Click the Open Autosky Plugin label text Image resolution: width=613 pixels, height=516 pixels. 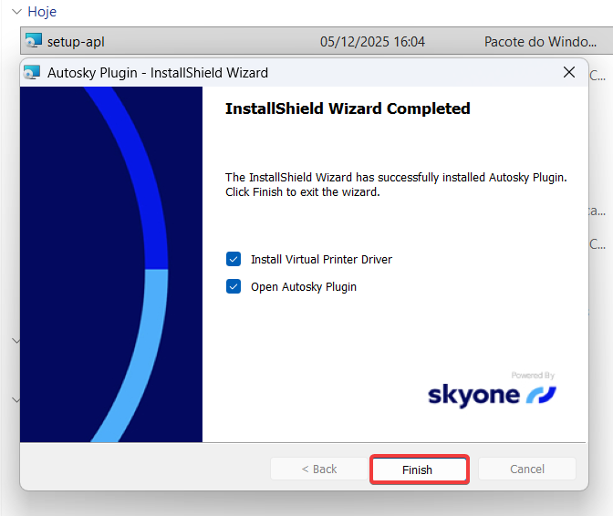pos(304,287)
